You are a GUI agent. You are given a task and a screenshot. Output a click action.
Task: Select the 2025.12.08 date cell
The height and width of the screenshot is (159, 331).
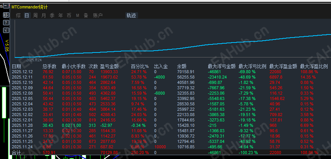(x=22, y=93)
